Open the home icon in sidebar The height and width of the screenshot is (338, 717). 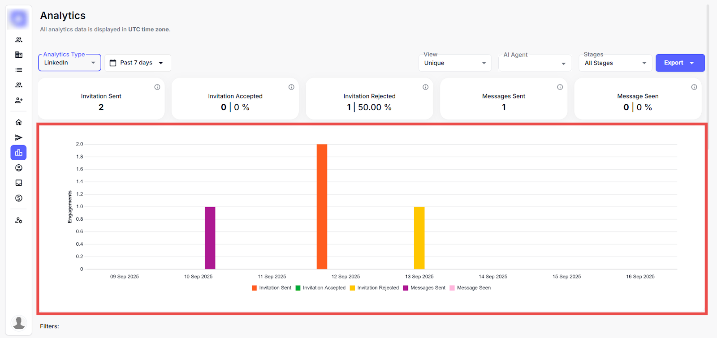click(19, 122)
